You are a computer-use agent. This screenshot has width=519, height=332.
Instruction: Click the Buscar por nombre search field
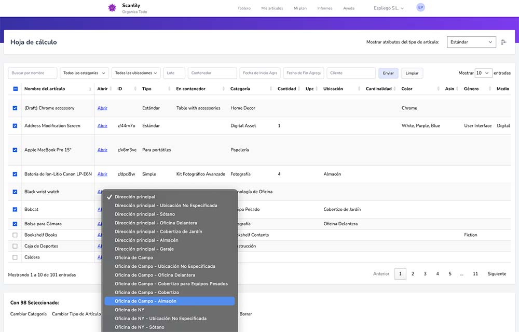point(33,73)
